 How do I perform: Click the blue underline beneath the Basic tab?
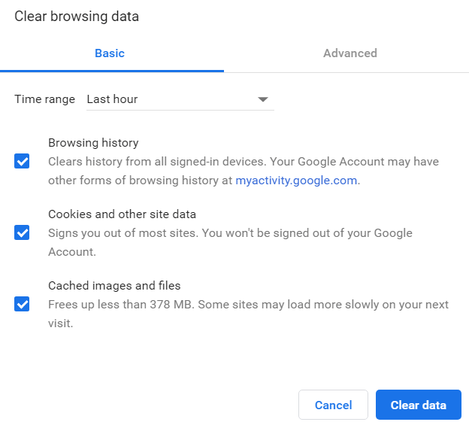click(x=112, y=71)
